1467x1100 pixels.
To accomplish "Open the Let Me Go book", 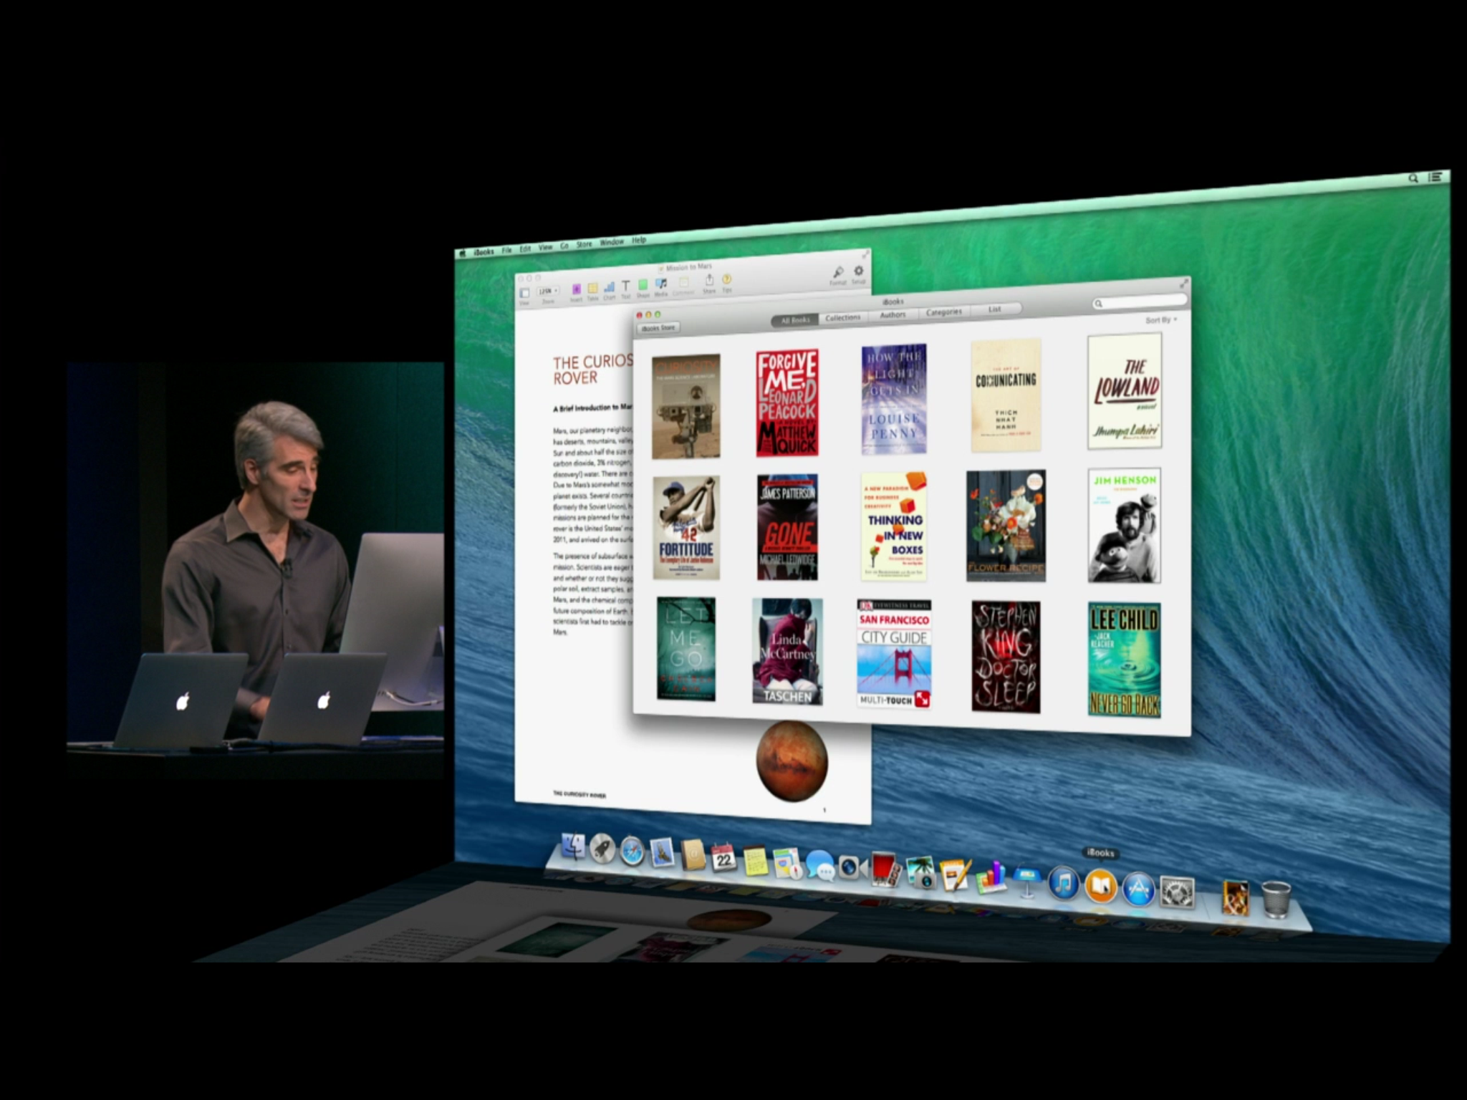I will [x=686, y=649].
